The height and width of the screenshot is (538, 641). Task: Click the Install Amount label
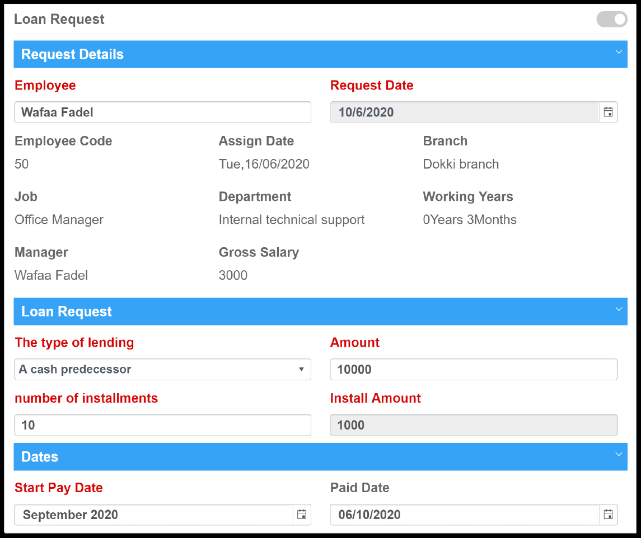[x=375, y=398]
